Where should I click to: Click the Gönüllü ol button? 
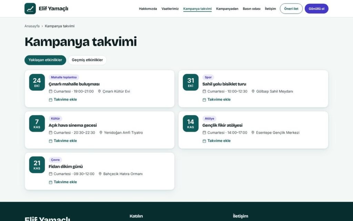tap(316, 9)
